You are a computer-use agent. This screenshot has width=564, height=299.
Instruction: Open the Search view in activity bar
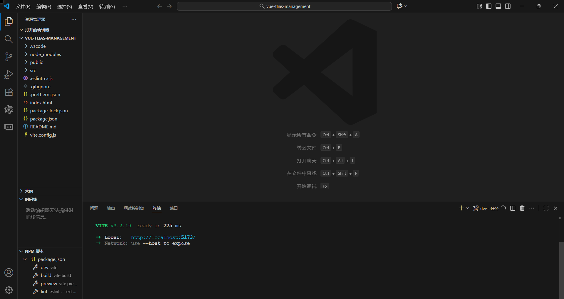pos(9,39)
